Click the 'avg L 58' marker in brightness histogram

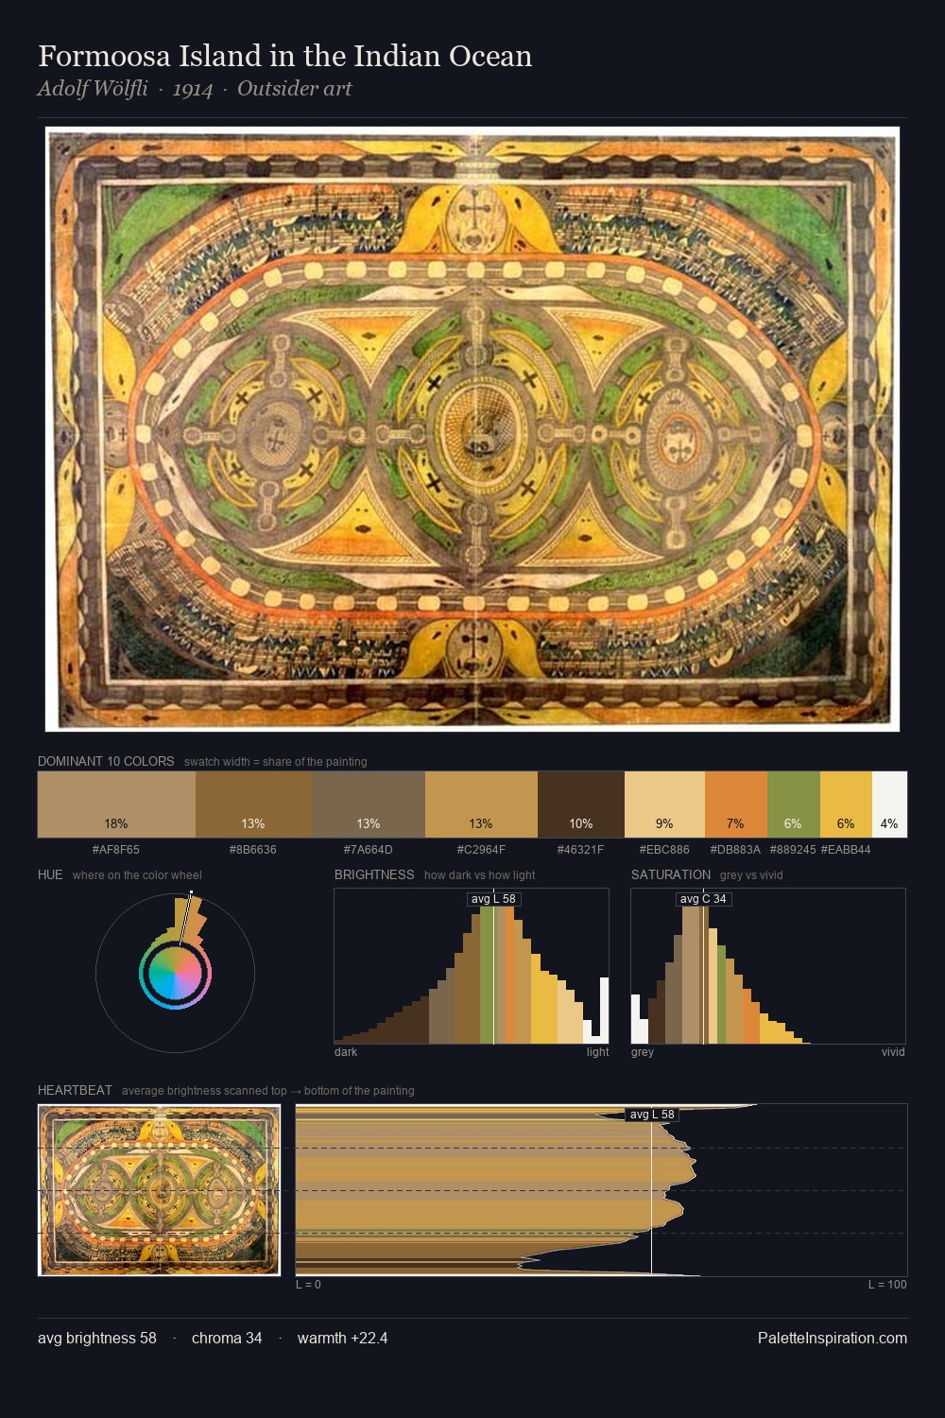coord(493,899)
